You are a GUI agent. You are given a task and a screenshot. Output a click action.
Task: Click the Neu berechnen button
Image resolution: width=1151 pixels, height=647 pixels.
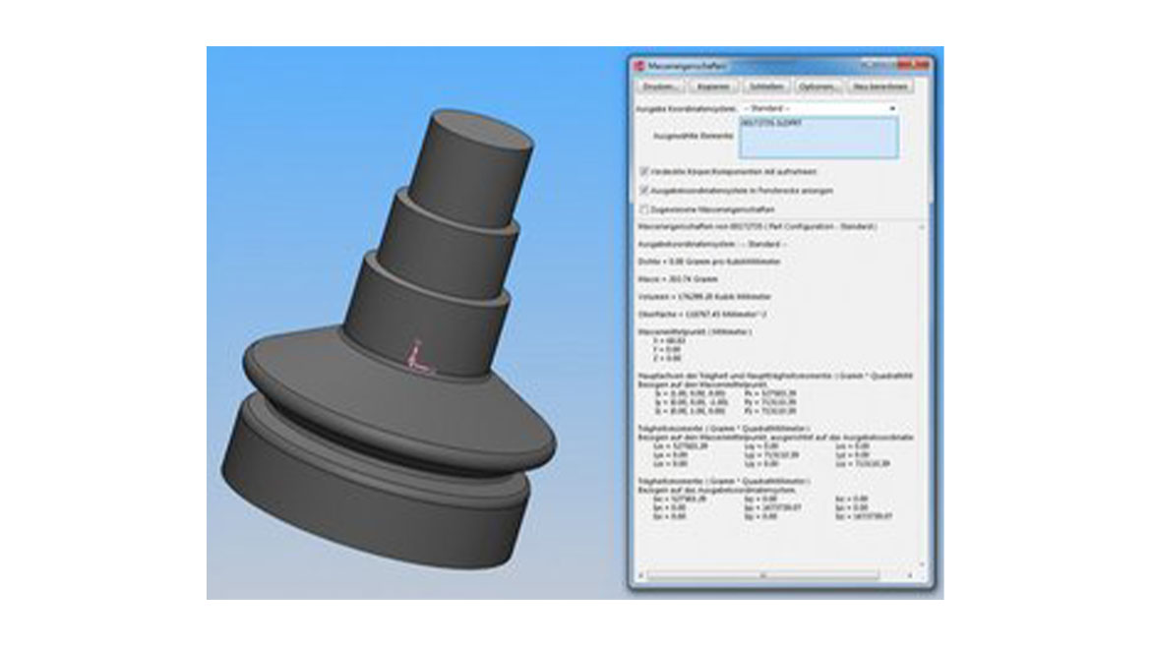tap(880, 87)
